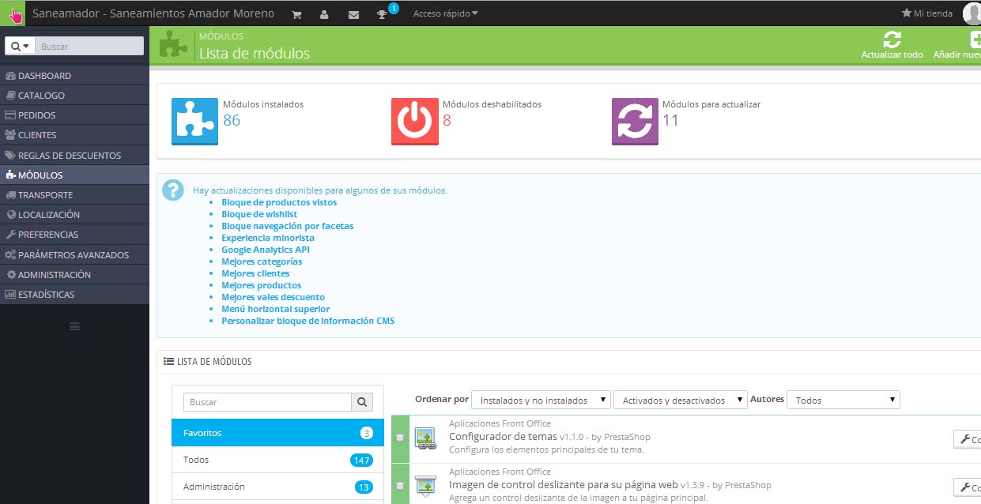The width and height of the screenshot is (981, 504).
Task: Open Clientes in the sidebar
Action: [74, 135]
